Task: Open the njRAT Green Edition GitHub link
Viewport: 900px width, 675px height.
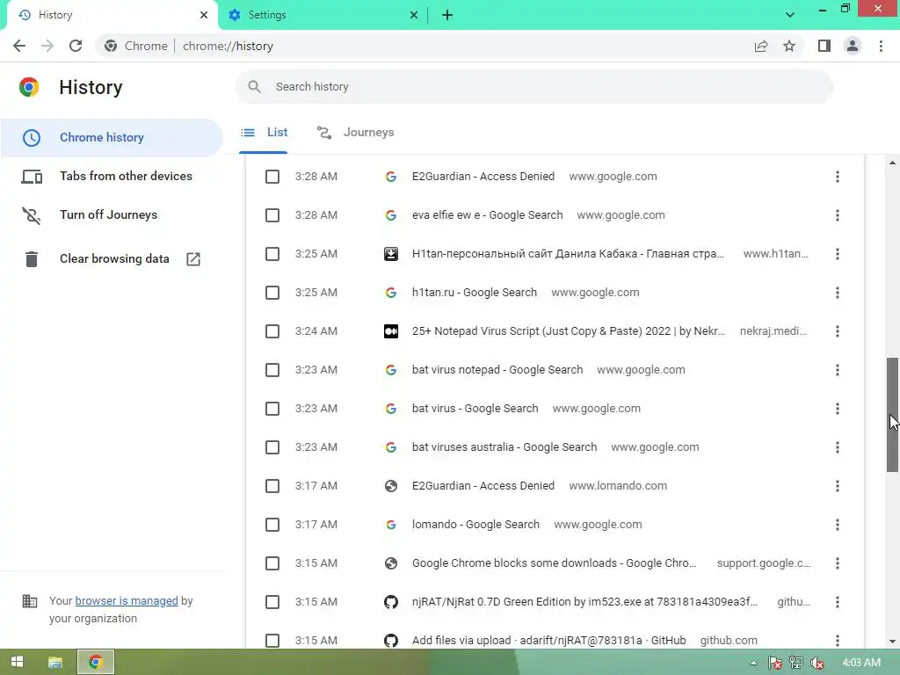Action: 584,602
